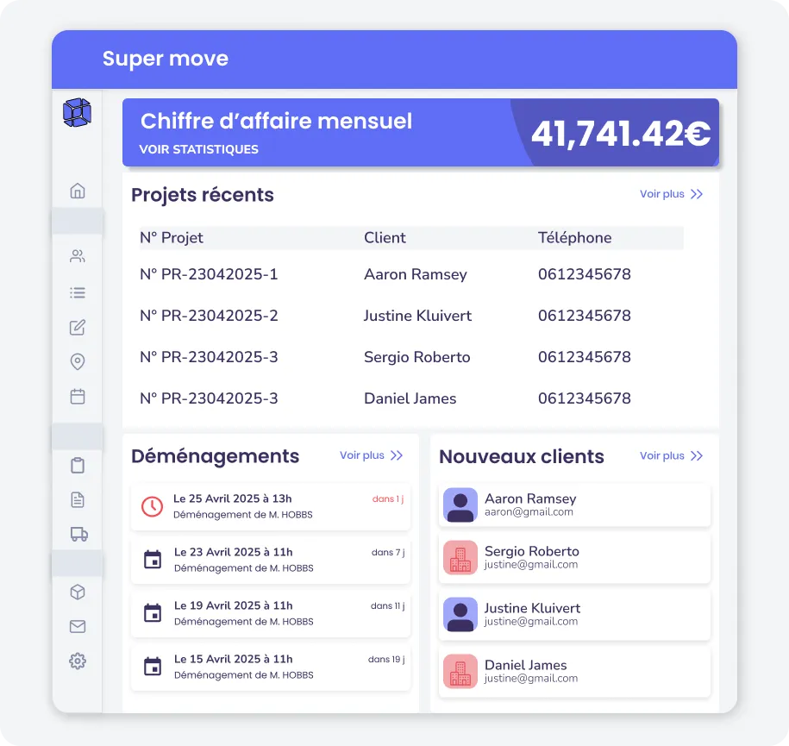
Task: Open the mail envelope sidebar icon
Action: [78, 626]
